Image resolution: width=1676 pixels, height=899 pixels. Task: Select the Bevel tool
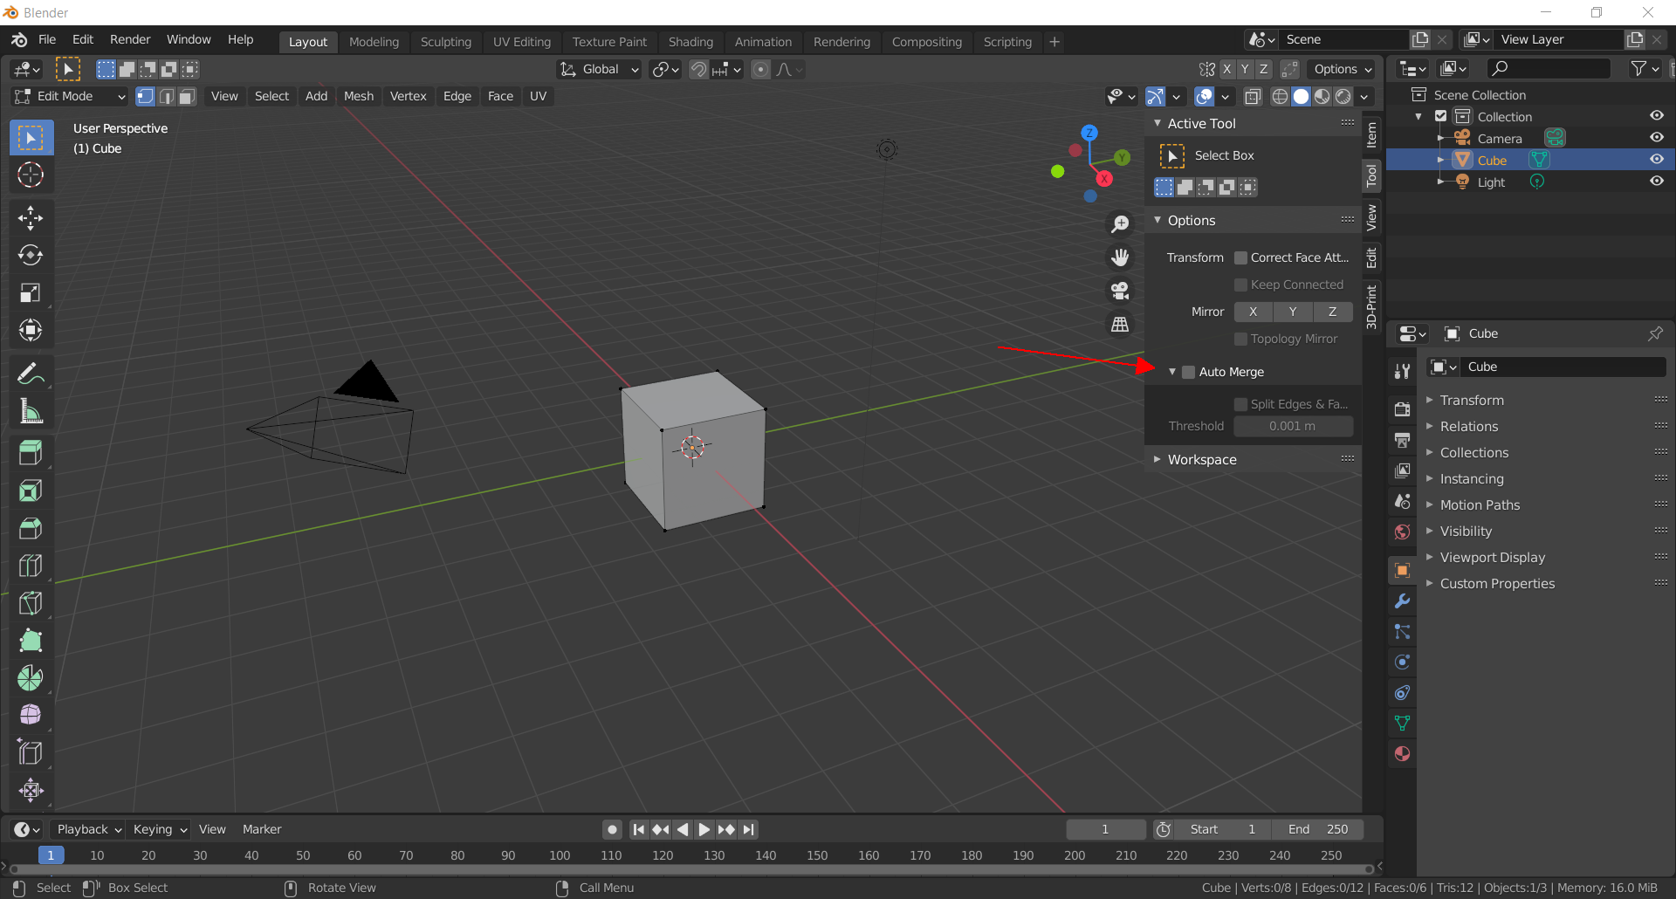[31, 528]
